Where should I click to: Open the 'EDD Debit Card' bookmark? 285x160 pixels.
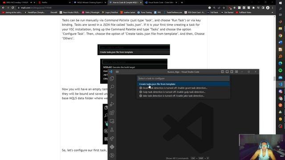click(x=195, y=12)
